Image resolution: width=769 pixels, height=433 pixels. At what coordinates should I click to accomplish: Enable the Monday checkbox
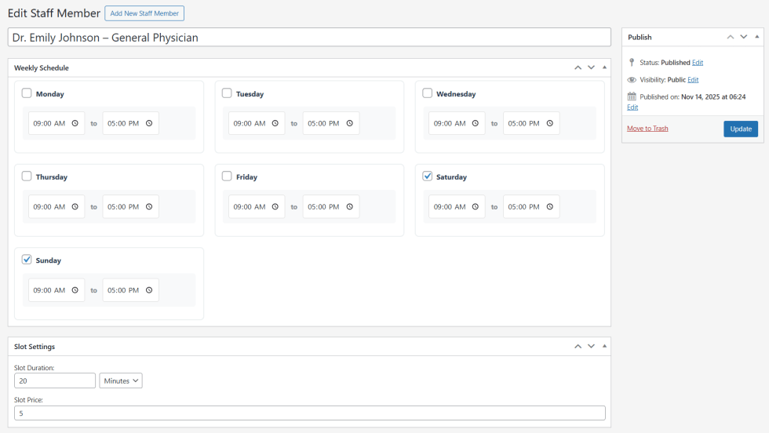[27, 93]
